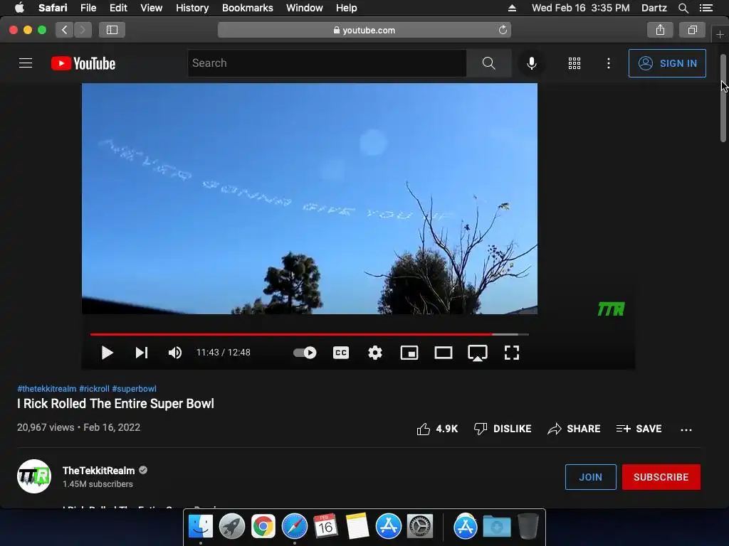Click in the YouTube Search field
Image resolution: width=729 pixels, height=546 pixels.
[327, 63]
